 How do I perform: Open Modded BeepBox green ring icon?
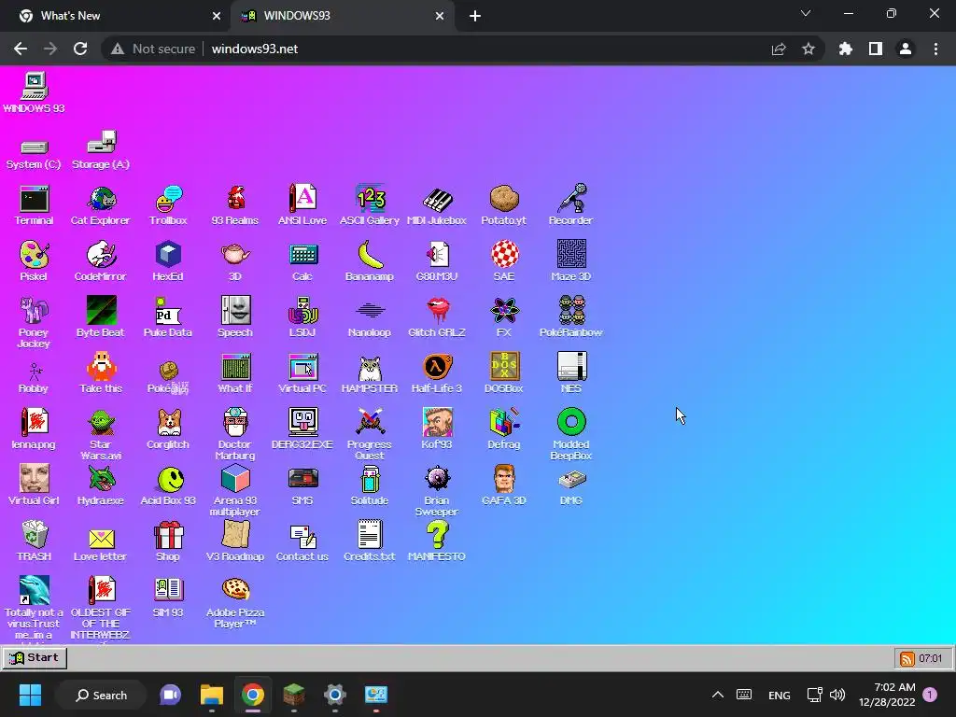coord(571,434)
